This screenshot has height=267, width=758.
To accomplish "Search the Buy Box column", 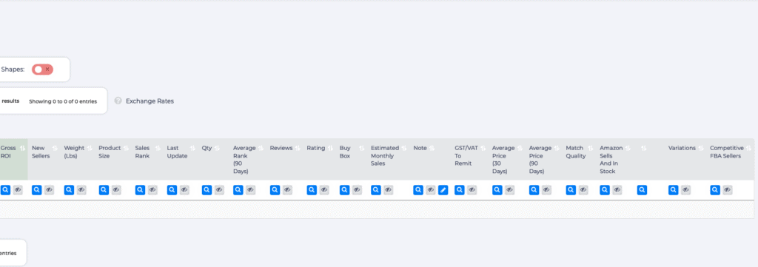I will pyautogui.click(x=345, y=190).
